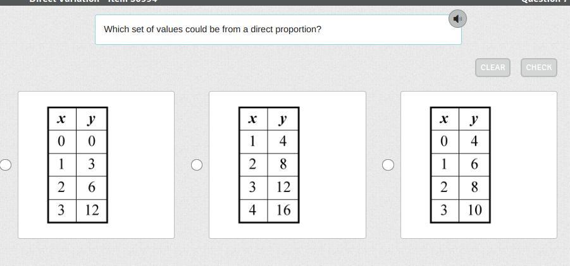Select the radio button for the third table
570x266 pixels.
388,165
